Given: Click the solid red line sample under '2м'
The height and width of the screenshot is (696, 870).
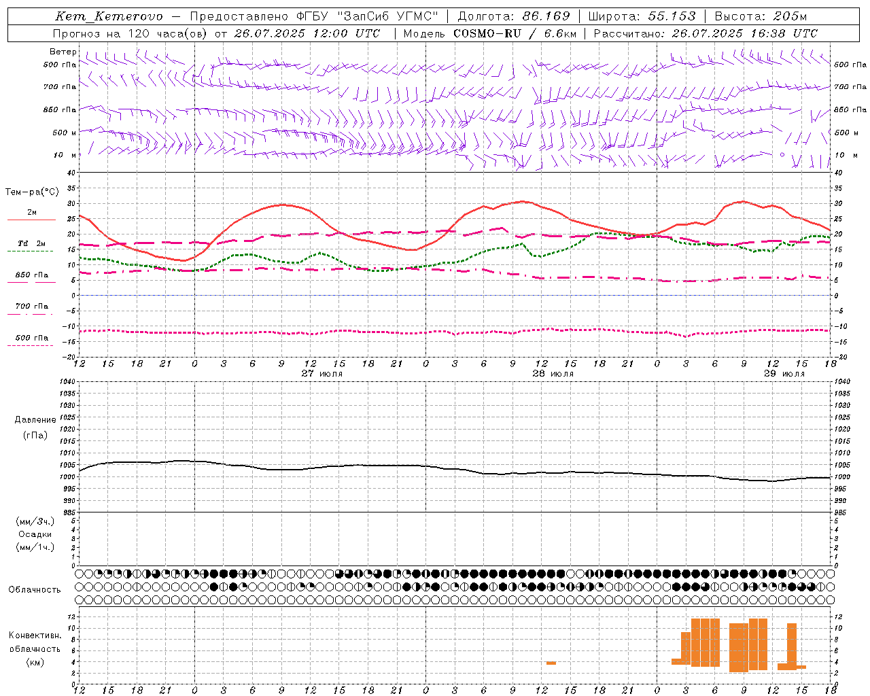Looking at the screenshot, I should click(31, 220).
